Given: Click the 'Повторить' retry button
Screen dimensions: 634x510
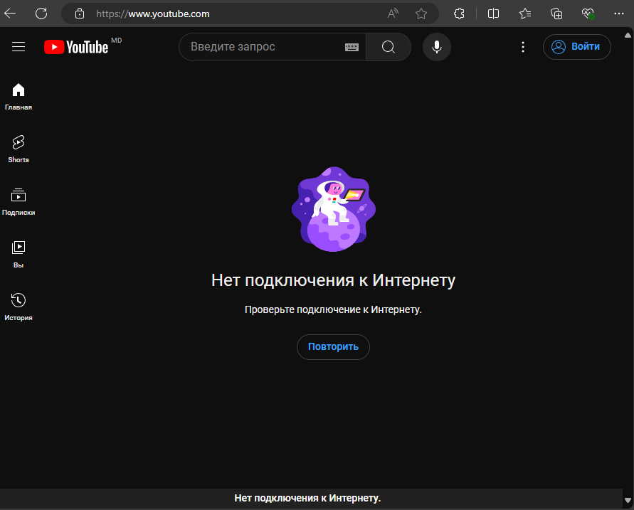Looking at the screenshot, I should click(x=333, y=346).
